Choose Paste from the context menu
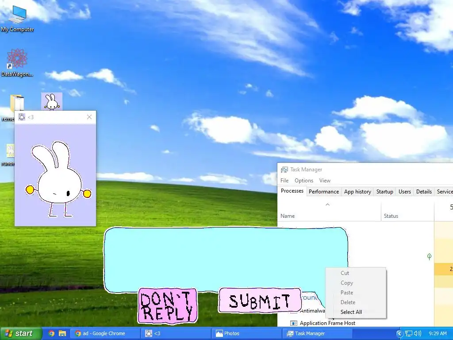 pyautogui.click(x=347, y=293)
